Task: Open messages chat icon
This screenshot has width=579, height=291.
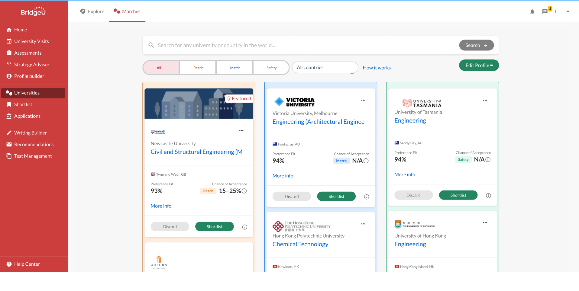Action: click(x=545, y=11)
